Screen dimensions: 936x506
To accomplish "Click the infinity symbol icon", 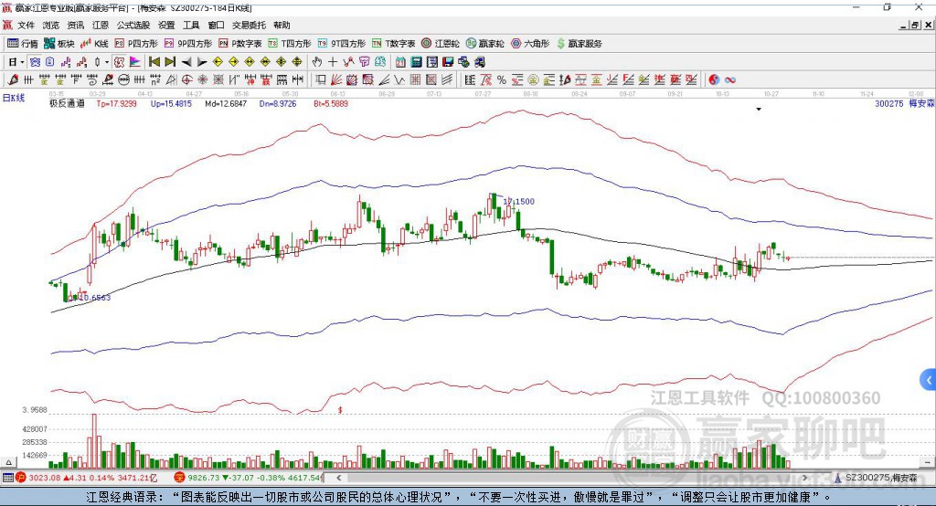I will 730,79.
